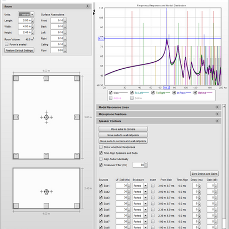The height and width of the screenshot is (229, 229).
Task: Edit the Crossover Filter frequency field
Action: (x=138, y=165)
